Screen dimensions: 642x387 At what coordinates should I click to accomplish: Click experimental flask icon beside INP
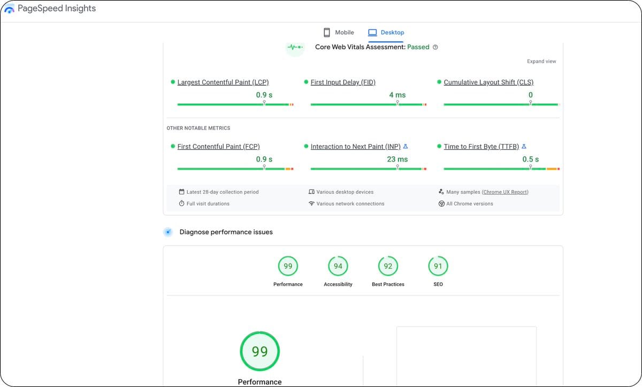click(x=406, y=146)
